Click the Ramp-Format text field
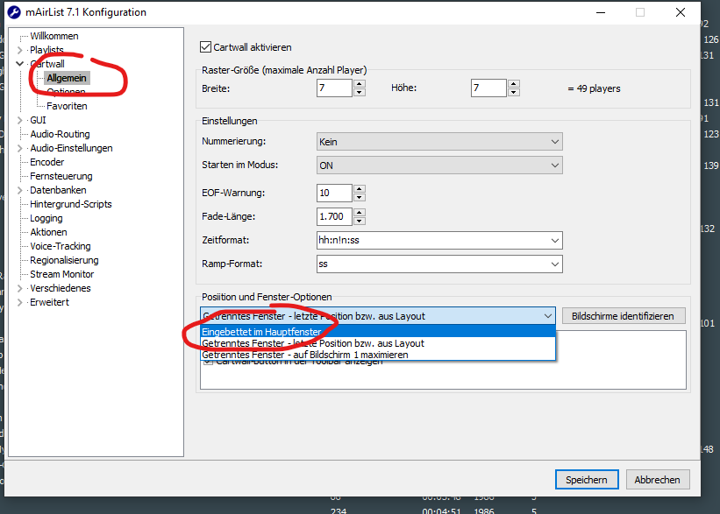Image resolution: width=720 pixels, height=514 pixels. pyautogui.click(x=431, y=264)
